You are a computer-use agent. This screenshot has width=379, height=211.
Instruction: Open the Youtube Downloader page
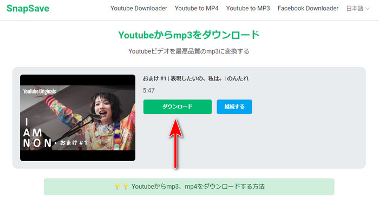tap(139, 9)
